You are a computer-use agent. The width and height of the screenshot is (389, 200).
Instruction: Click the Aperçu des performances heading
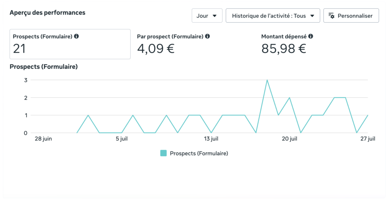click(x=47, y=13)
